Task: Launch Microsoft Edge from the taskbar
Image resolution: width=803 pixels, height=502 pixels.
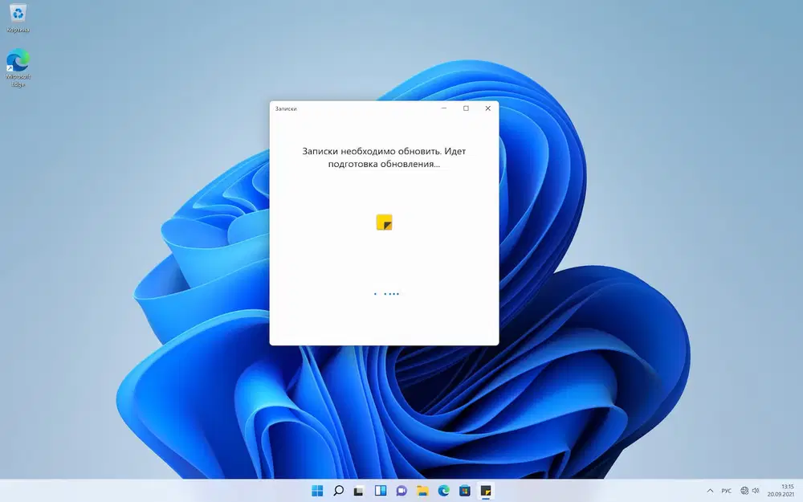Action: 443,491
